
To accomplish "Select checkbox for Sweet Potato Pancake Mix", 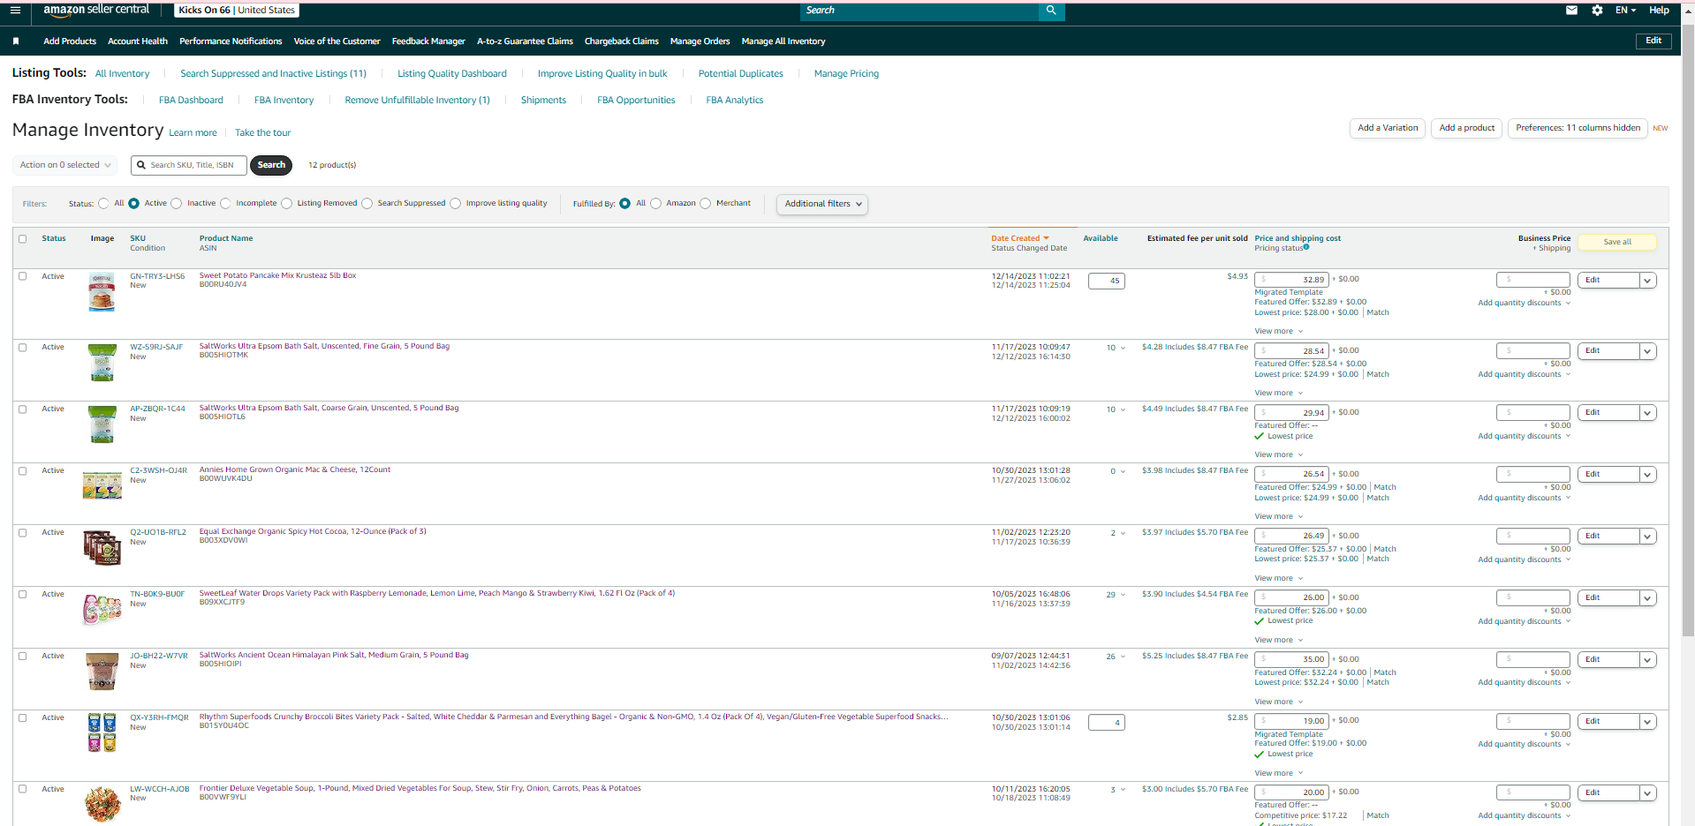I will (23, 276).
